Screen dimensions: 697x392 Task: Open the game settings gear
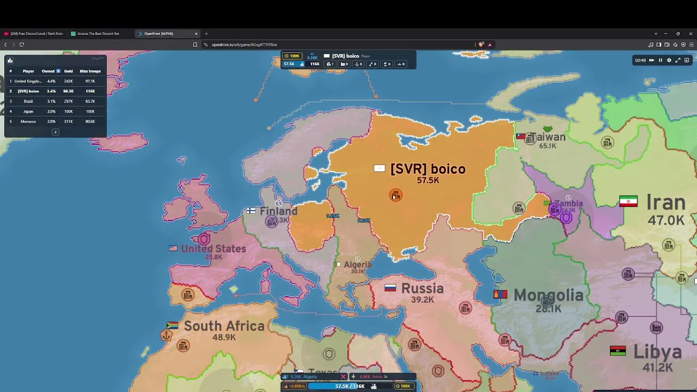(669, 60)
